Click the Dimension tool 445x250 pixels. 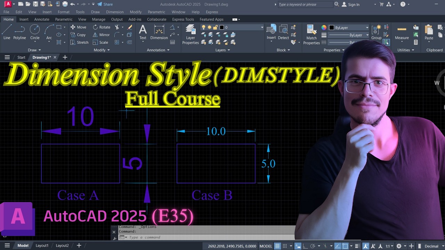[x=159, y=32]
